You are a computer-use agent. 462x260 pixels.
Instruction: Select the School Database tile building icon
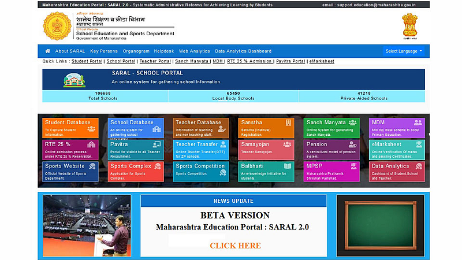point(157,129)
